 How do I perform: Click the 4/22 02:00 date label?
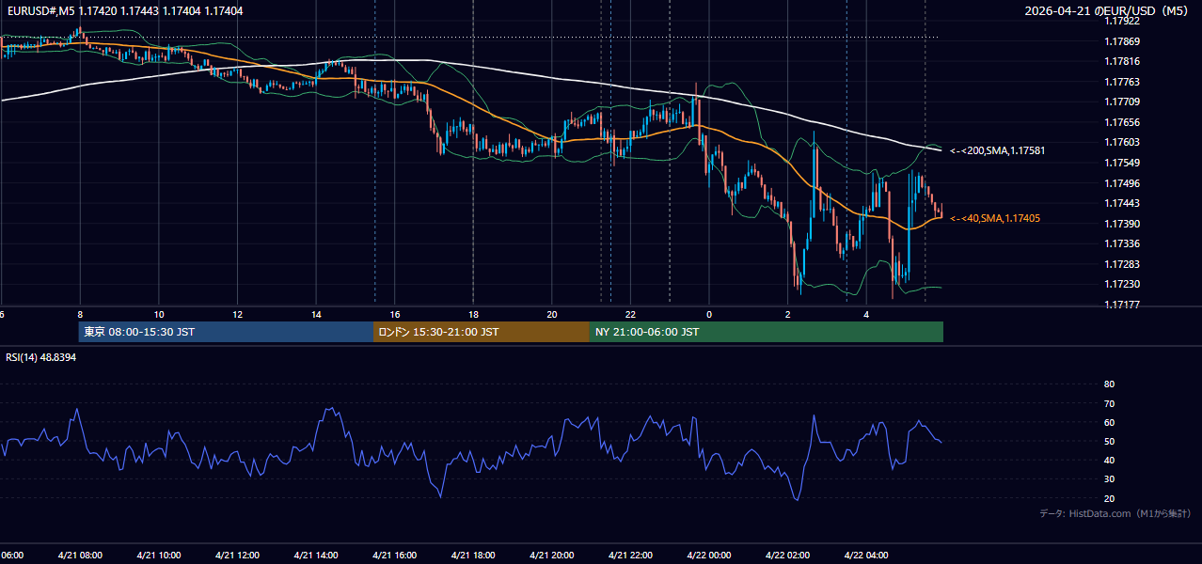pyautogui.click(x=787, y=555)
